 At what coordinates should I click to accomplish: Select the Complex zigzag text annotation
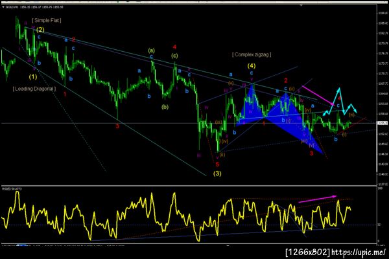pyautogui.click(x=252, y=54)
